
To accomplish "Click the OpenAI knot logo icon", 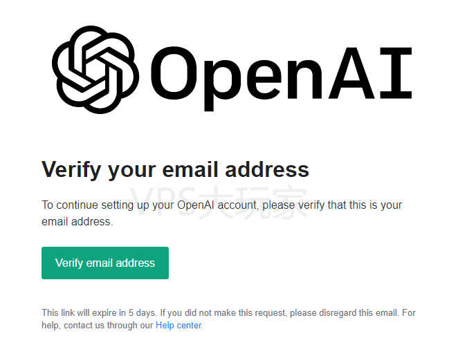I will click(x=95, y=69).
